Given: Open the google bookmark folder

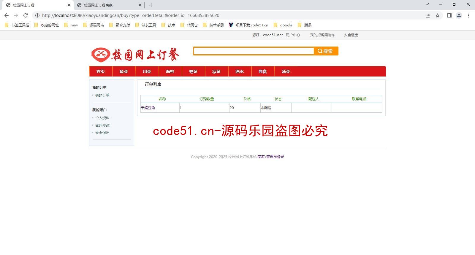Looking at the screenshot, I should [283, 25].
